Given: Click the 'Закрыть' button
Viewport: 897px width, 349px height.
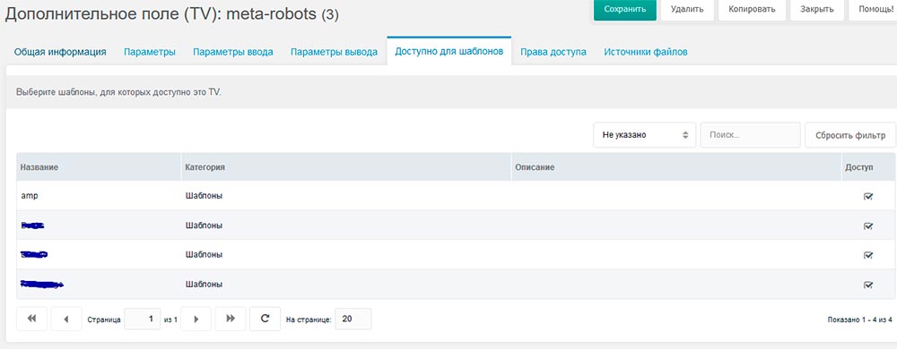Looking at the screenshot, I should pos(816,9).
